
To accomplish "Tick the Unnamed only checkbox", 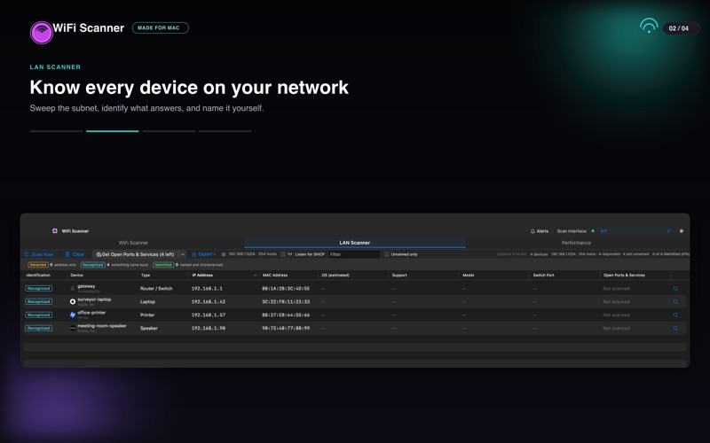I will [x=387, y=254].
